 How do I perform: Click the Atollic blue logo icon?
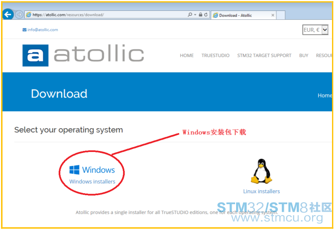(35, 55)
